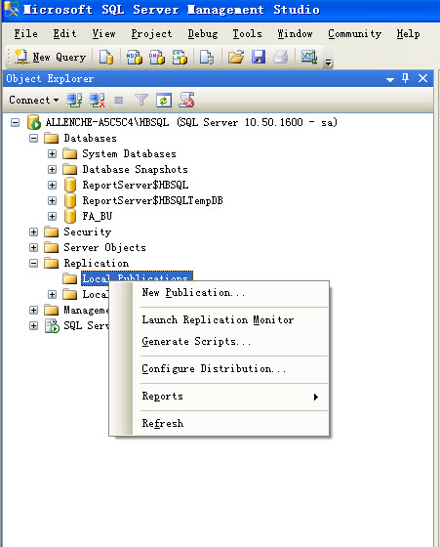The height and width of the screenshot is (547, 440).
Task: Expand the Management folder
Action: (x=33, y=311)
